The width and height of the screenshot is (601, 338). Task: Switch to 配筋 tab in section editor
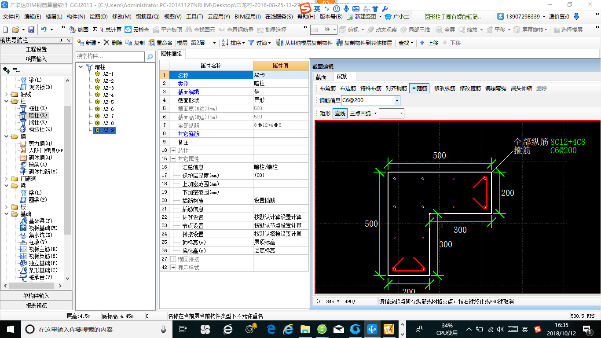click(342, 77)
